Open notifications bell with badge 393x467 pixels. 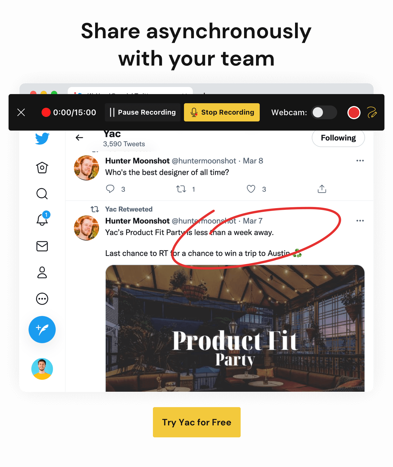coord(43,219)
